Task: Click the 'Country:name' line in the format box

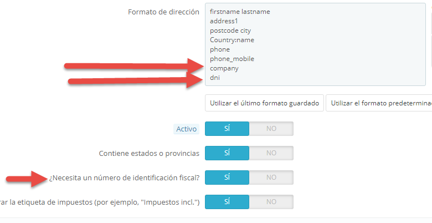Action: (x=232, y=40)
